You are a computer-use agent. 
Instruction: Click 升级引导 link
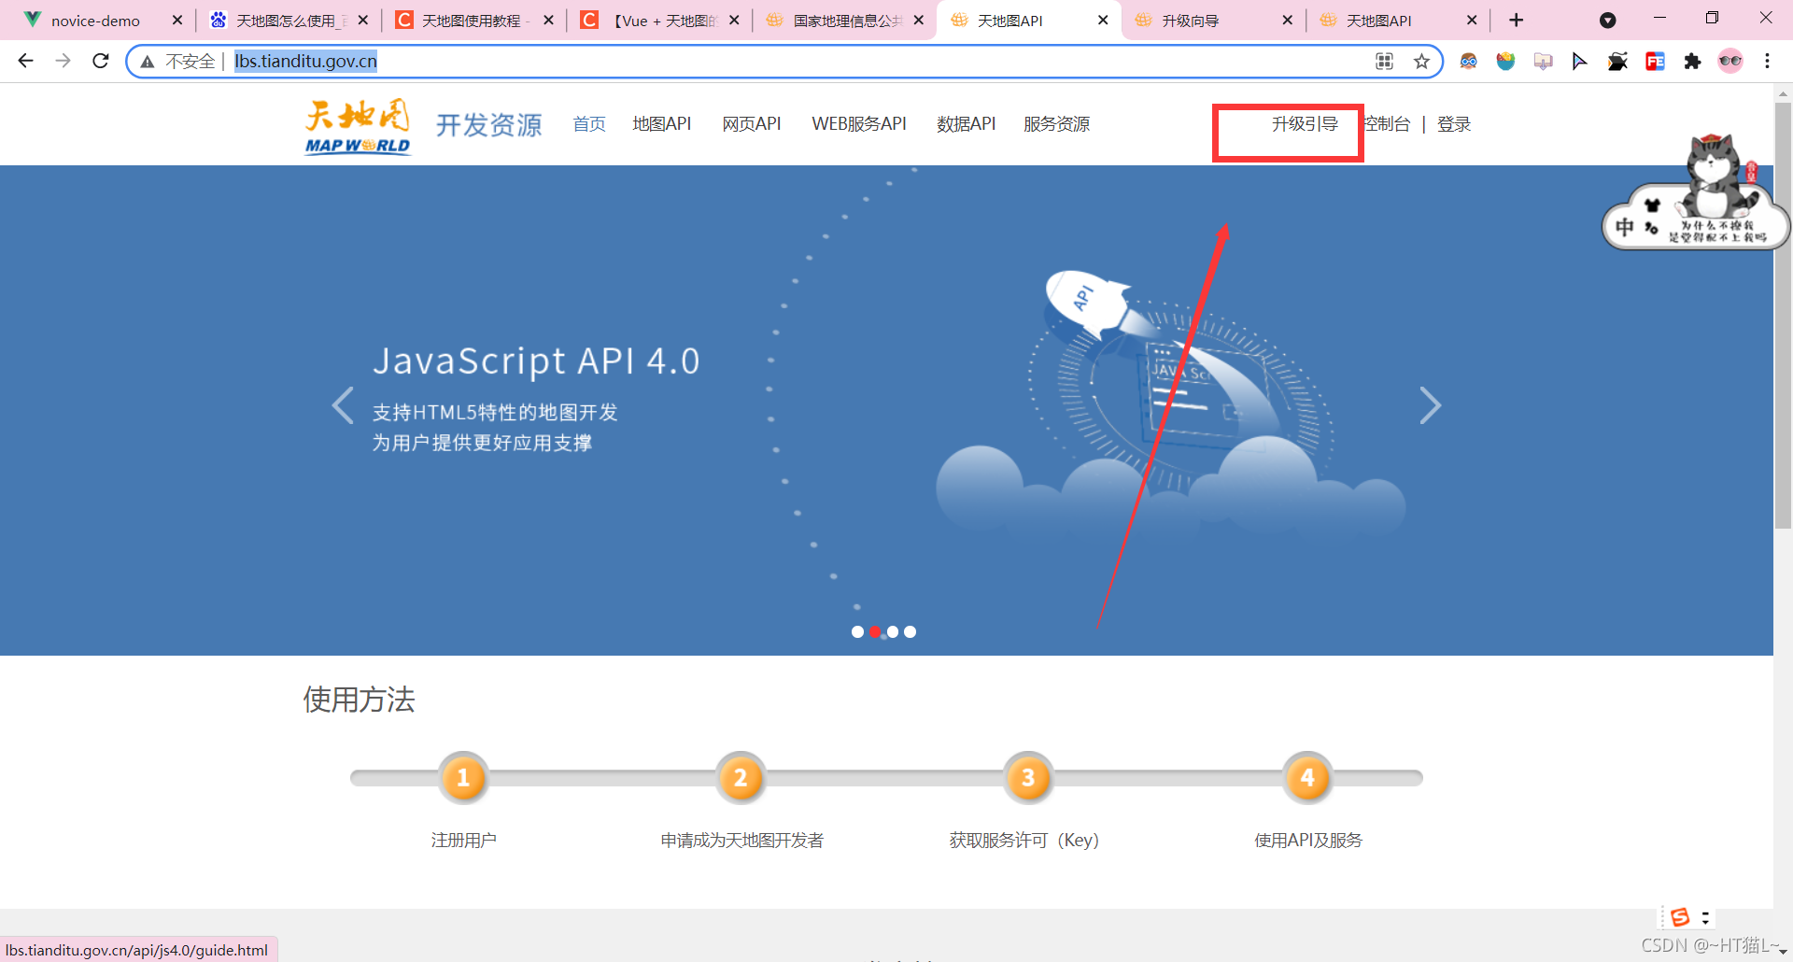(x=1305, y=124)
